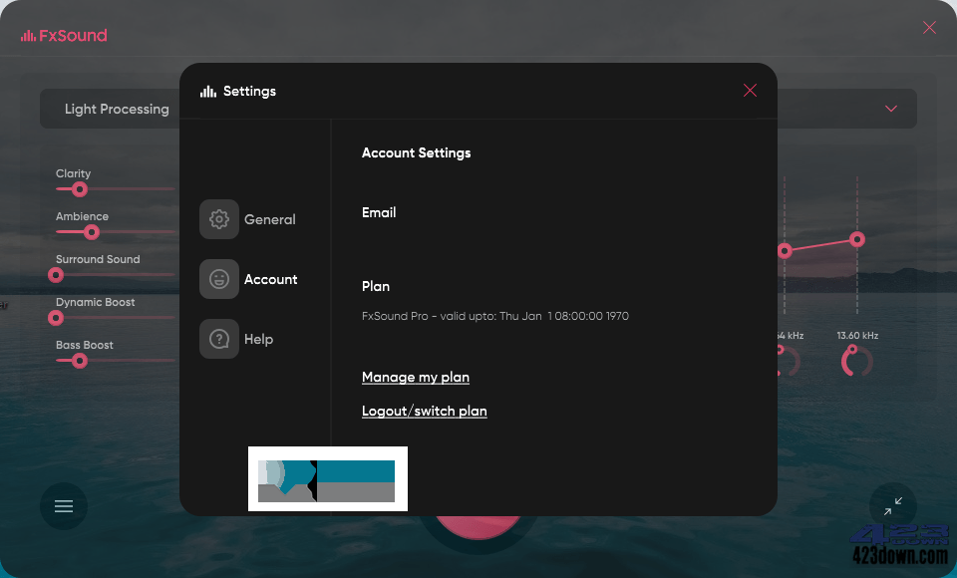Image resolution: width=957 pixels, height=578 pixels.
Task: Click the 13.60 kHz frequency knob
Action: [x=857, y=361]
